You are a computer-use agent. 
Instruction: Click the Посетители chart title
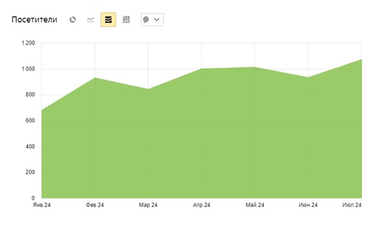click(x=34, y=19)
